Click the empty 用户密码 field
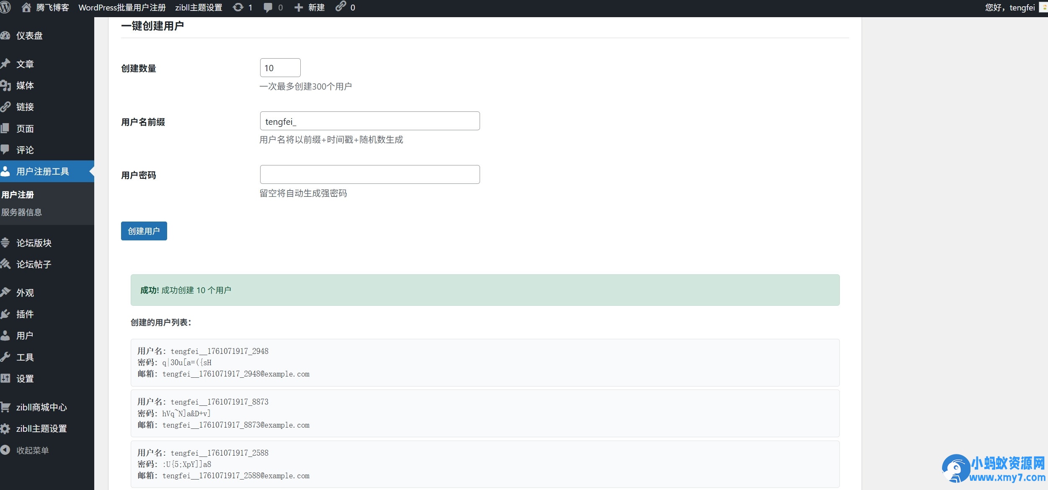This screenshot has height=490, width=1048. point(369,175)
